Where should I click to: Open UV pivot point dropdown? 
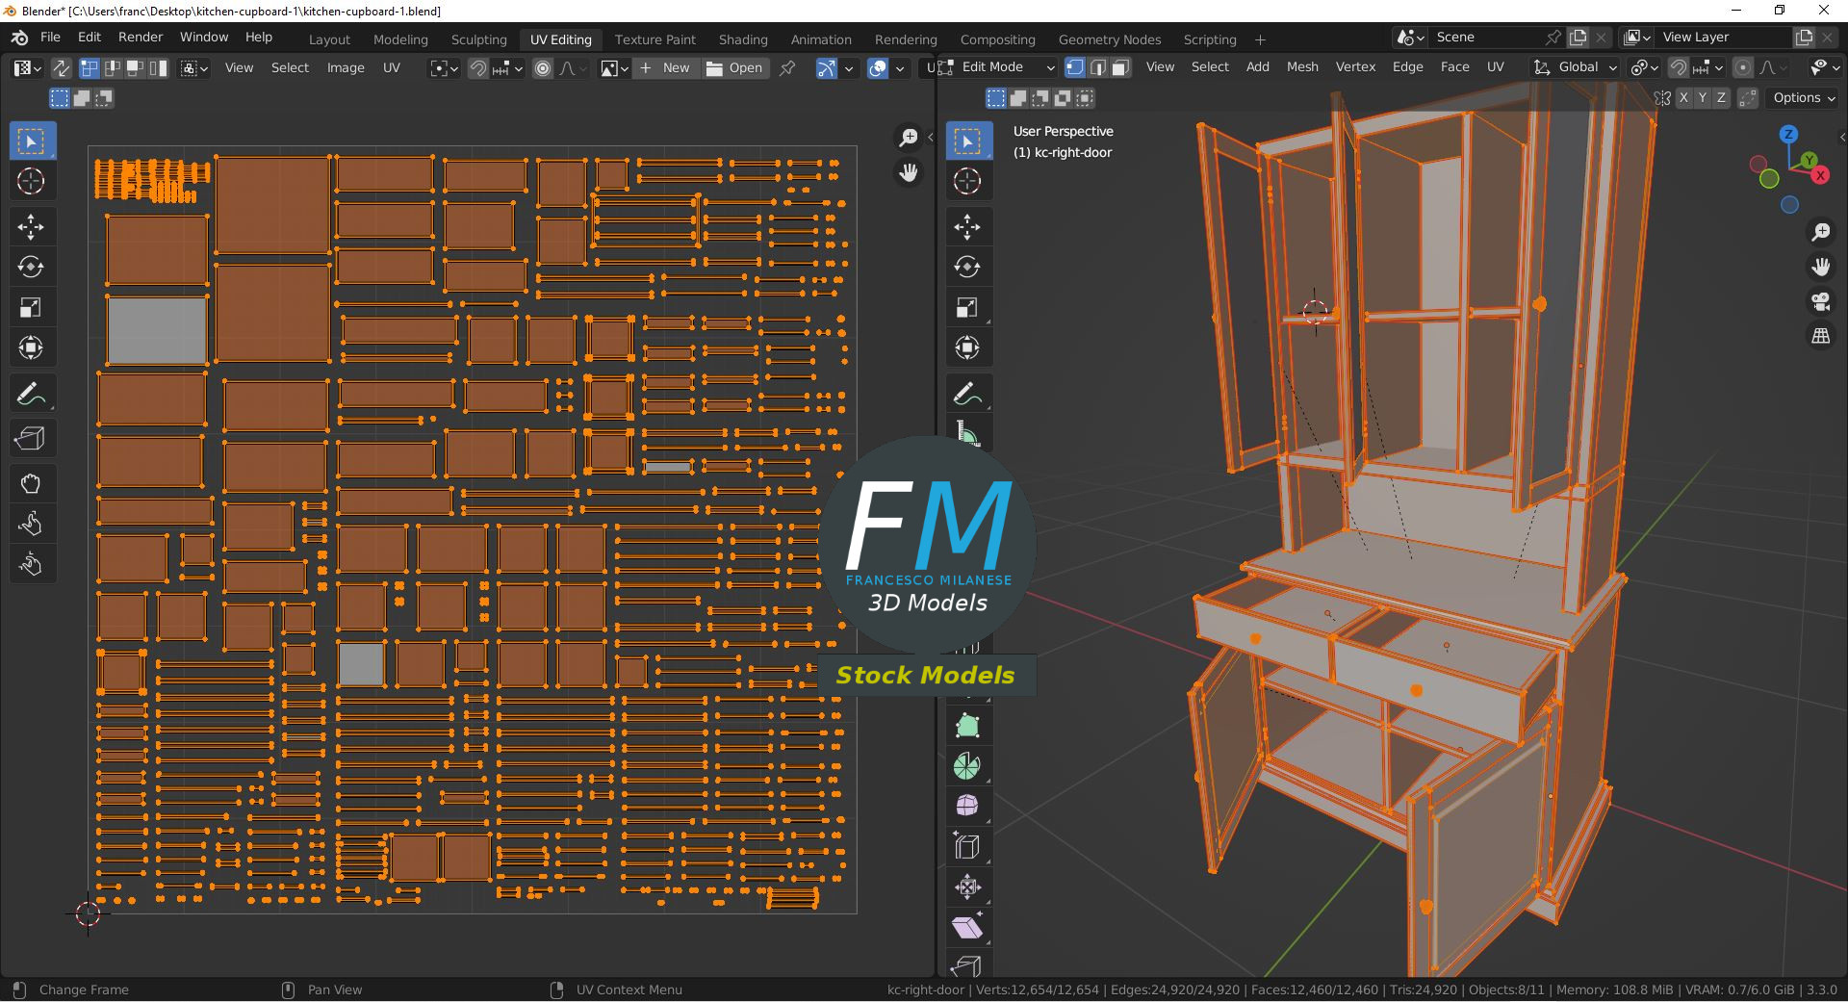[444, 67]
